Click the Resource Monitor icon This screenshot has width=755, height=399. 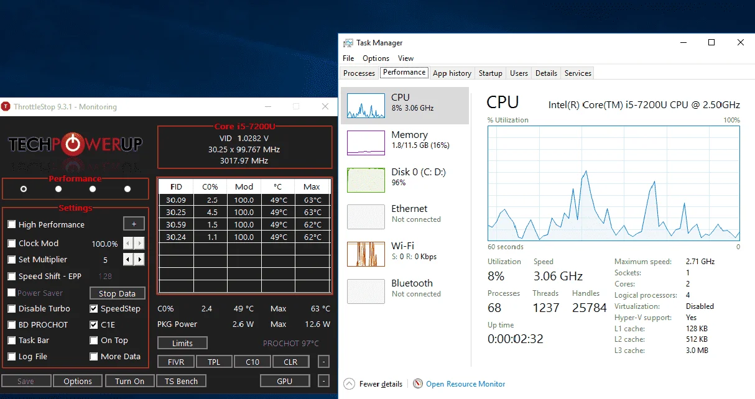click(x=418, y=383)
